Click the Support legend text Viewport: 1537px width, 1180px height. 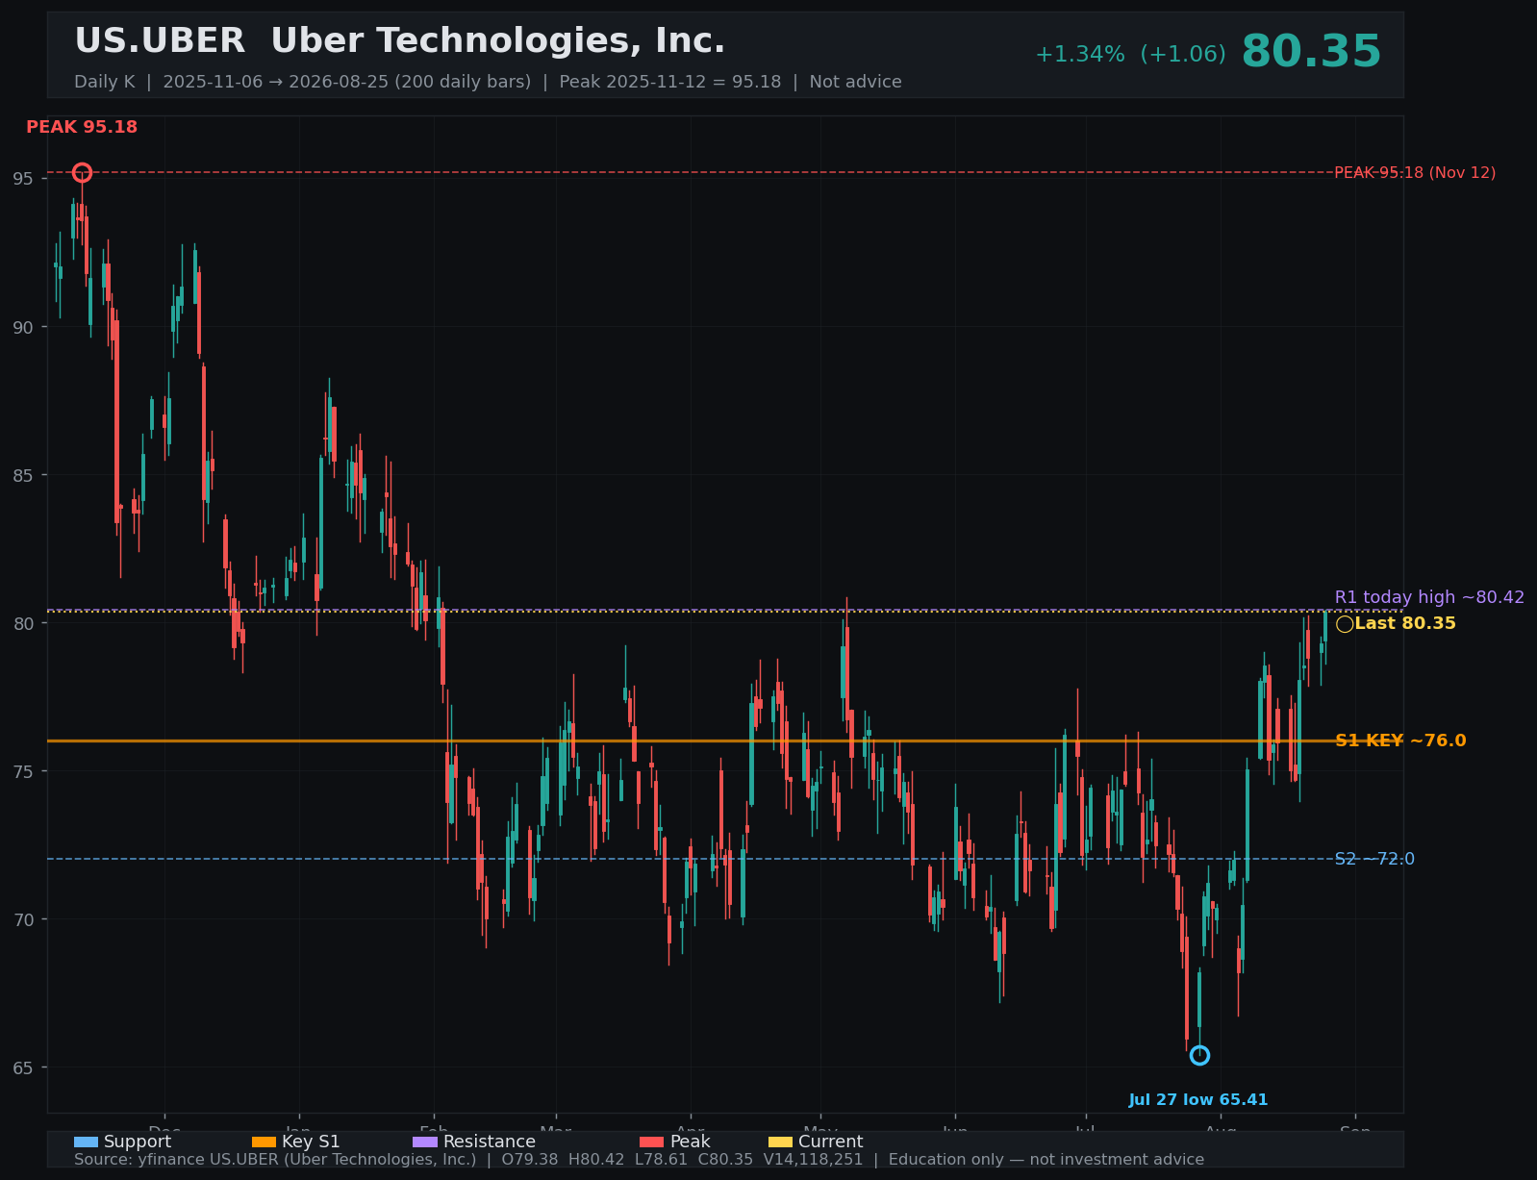(138, 1142)
